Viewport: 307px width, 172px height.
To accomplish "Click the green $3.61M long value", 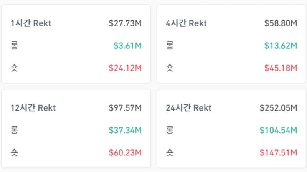I will pos(127,46).
